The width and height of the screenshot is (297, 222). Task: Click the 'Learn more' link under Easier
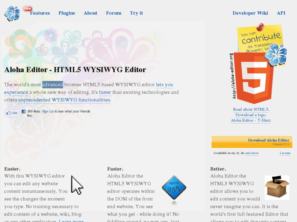coord(71,221)
